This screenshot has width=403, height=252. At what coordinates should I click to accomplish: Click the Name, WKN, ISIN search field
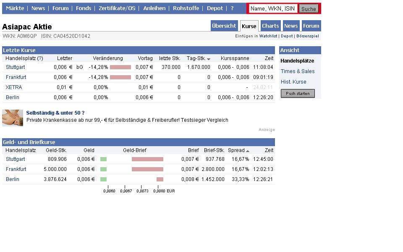272,8
